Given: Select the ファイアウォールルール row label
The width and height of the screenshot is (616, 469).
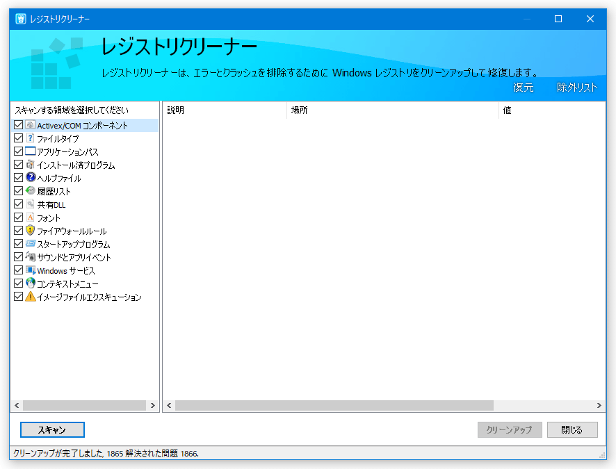Looking at the screenshot, I should coord(72,231).
